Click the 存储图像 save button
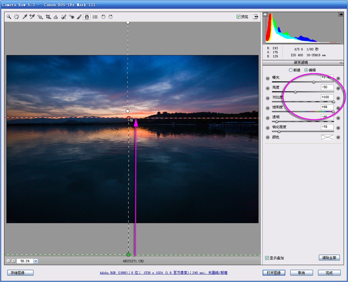The width and height of the screenshot is (348, 282). point(21,273)
